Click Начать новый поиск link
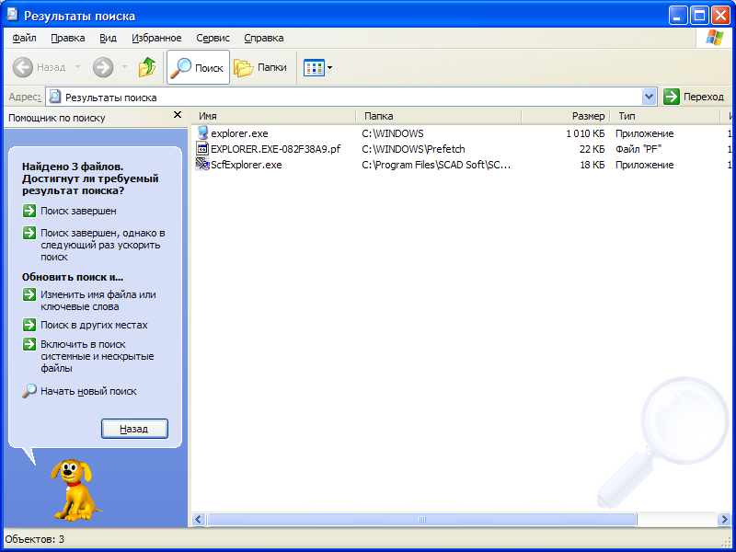Viewport: 736px width, 552px height. click(88, 391)
